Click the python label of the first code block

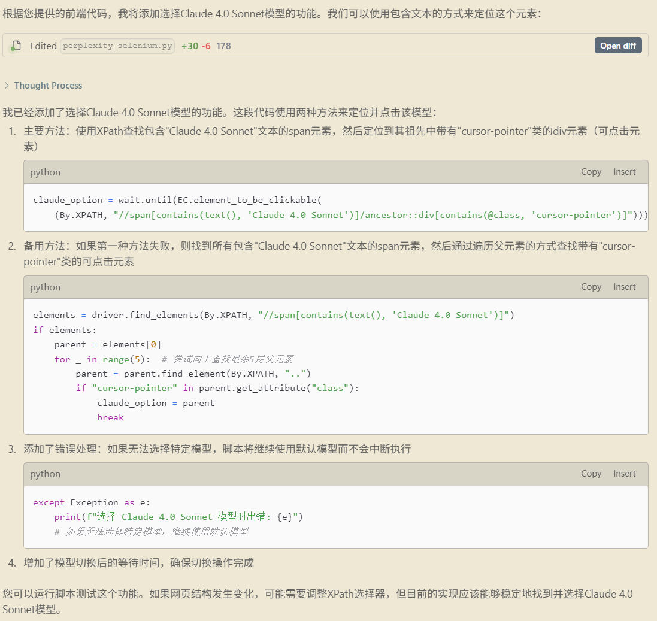tap(46, 172)
